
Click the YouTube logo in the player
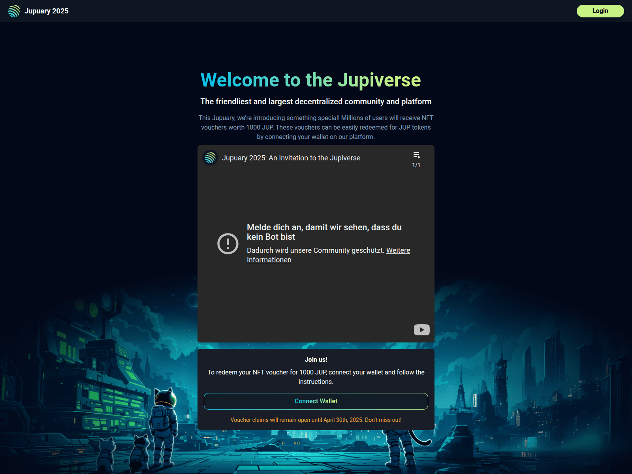coord(421,330)
